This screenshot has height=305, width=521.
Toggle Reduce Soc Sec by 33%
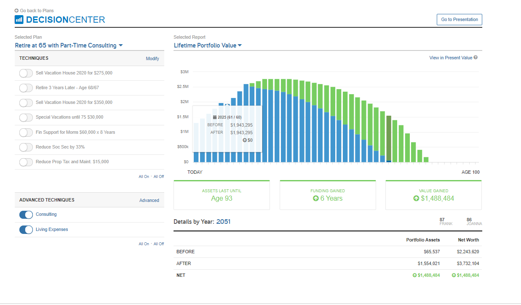26,147
